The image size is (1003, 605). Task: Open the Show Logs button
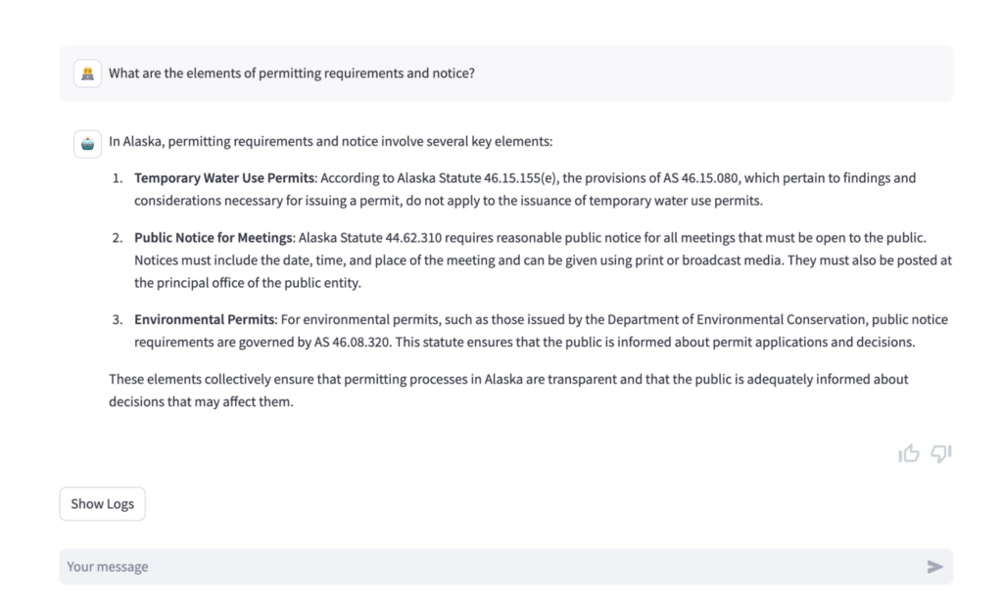(102, 504)
